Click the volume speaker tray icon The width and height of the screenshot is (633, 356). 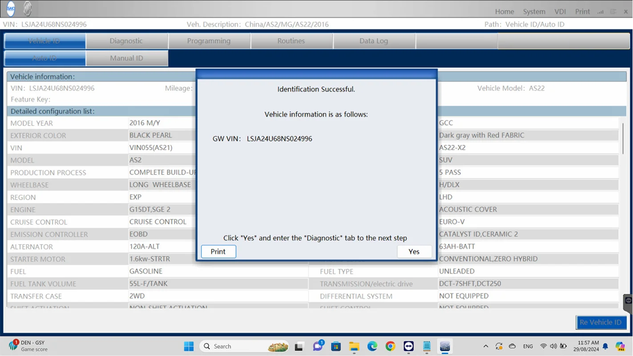point(553,346)
